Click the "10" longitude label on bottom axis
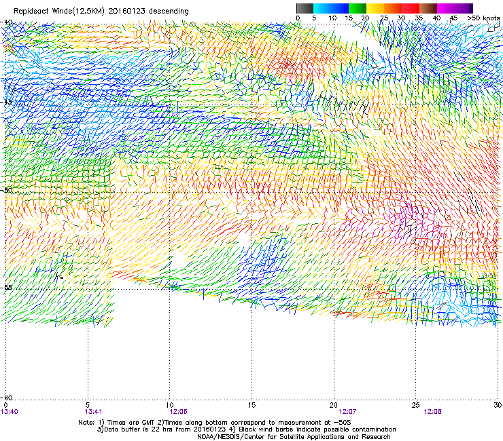 [x=170, y=405]
